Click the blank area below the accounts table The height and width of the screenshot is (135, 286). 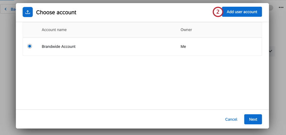142,82
